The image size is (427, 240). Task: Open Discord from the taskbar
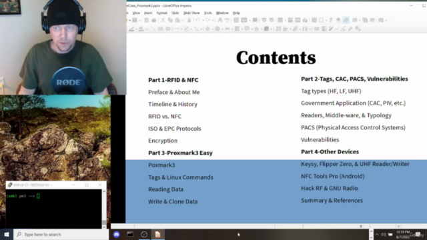117,234
